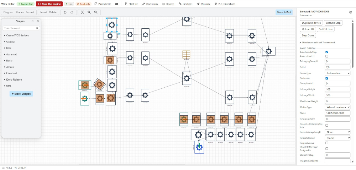Uncheck AutoExecuteStep
The width and height of the screenshot is (356, 170).
coord(327,52)
